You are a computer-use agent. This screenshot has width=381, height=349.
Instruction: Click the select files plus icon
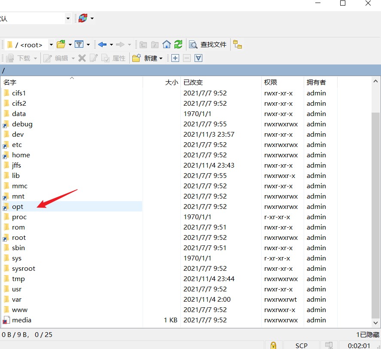(175, 58)
